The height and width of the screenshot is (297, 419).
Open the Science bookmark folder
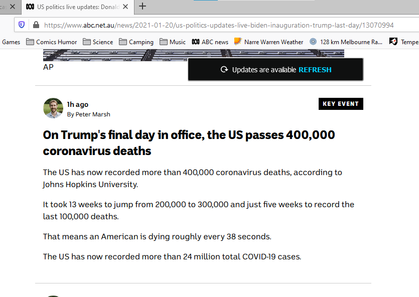pyautogui.click(x=98, y=42)
